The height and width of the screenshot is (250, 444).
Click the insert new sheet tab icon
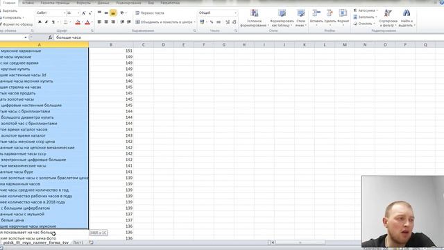[91, 242]
